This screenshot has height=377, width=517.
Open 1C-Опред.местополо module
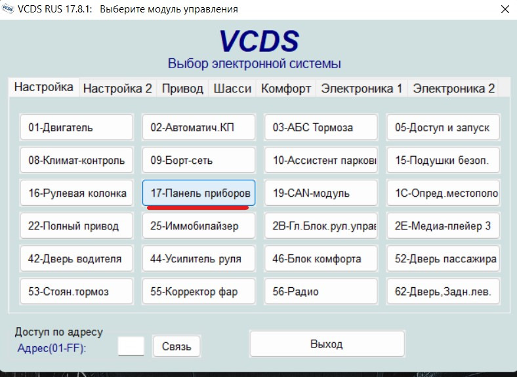coord(443,193)
